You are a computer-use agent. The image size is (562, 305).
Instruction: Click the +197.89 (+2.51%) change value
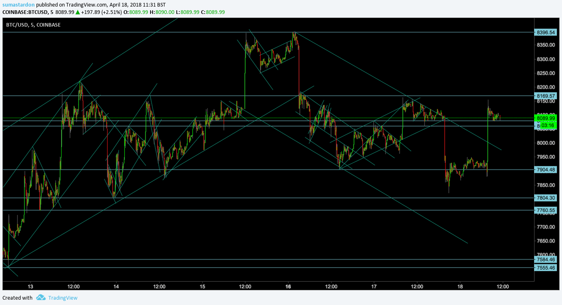tap(101, 12)
